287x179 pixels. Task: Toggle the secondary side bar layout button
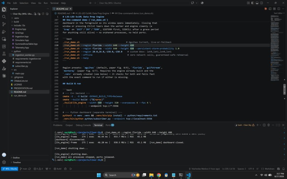coord(261,3)
